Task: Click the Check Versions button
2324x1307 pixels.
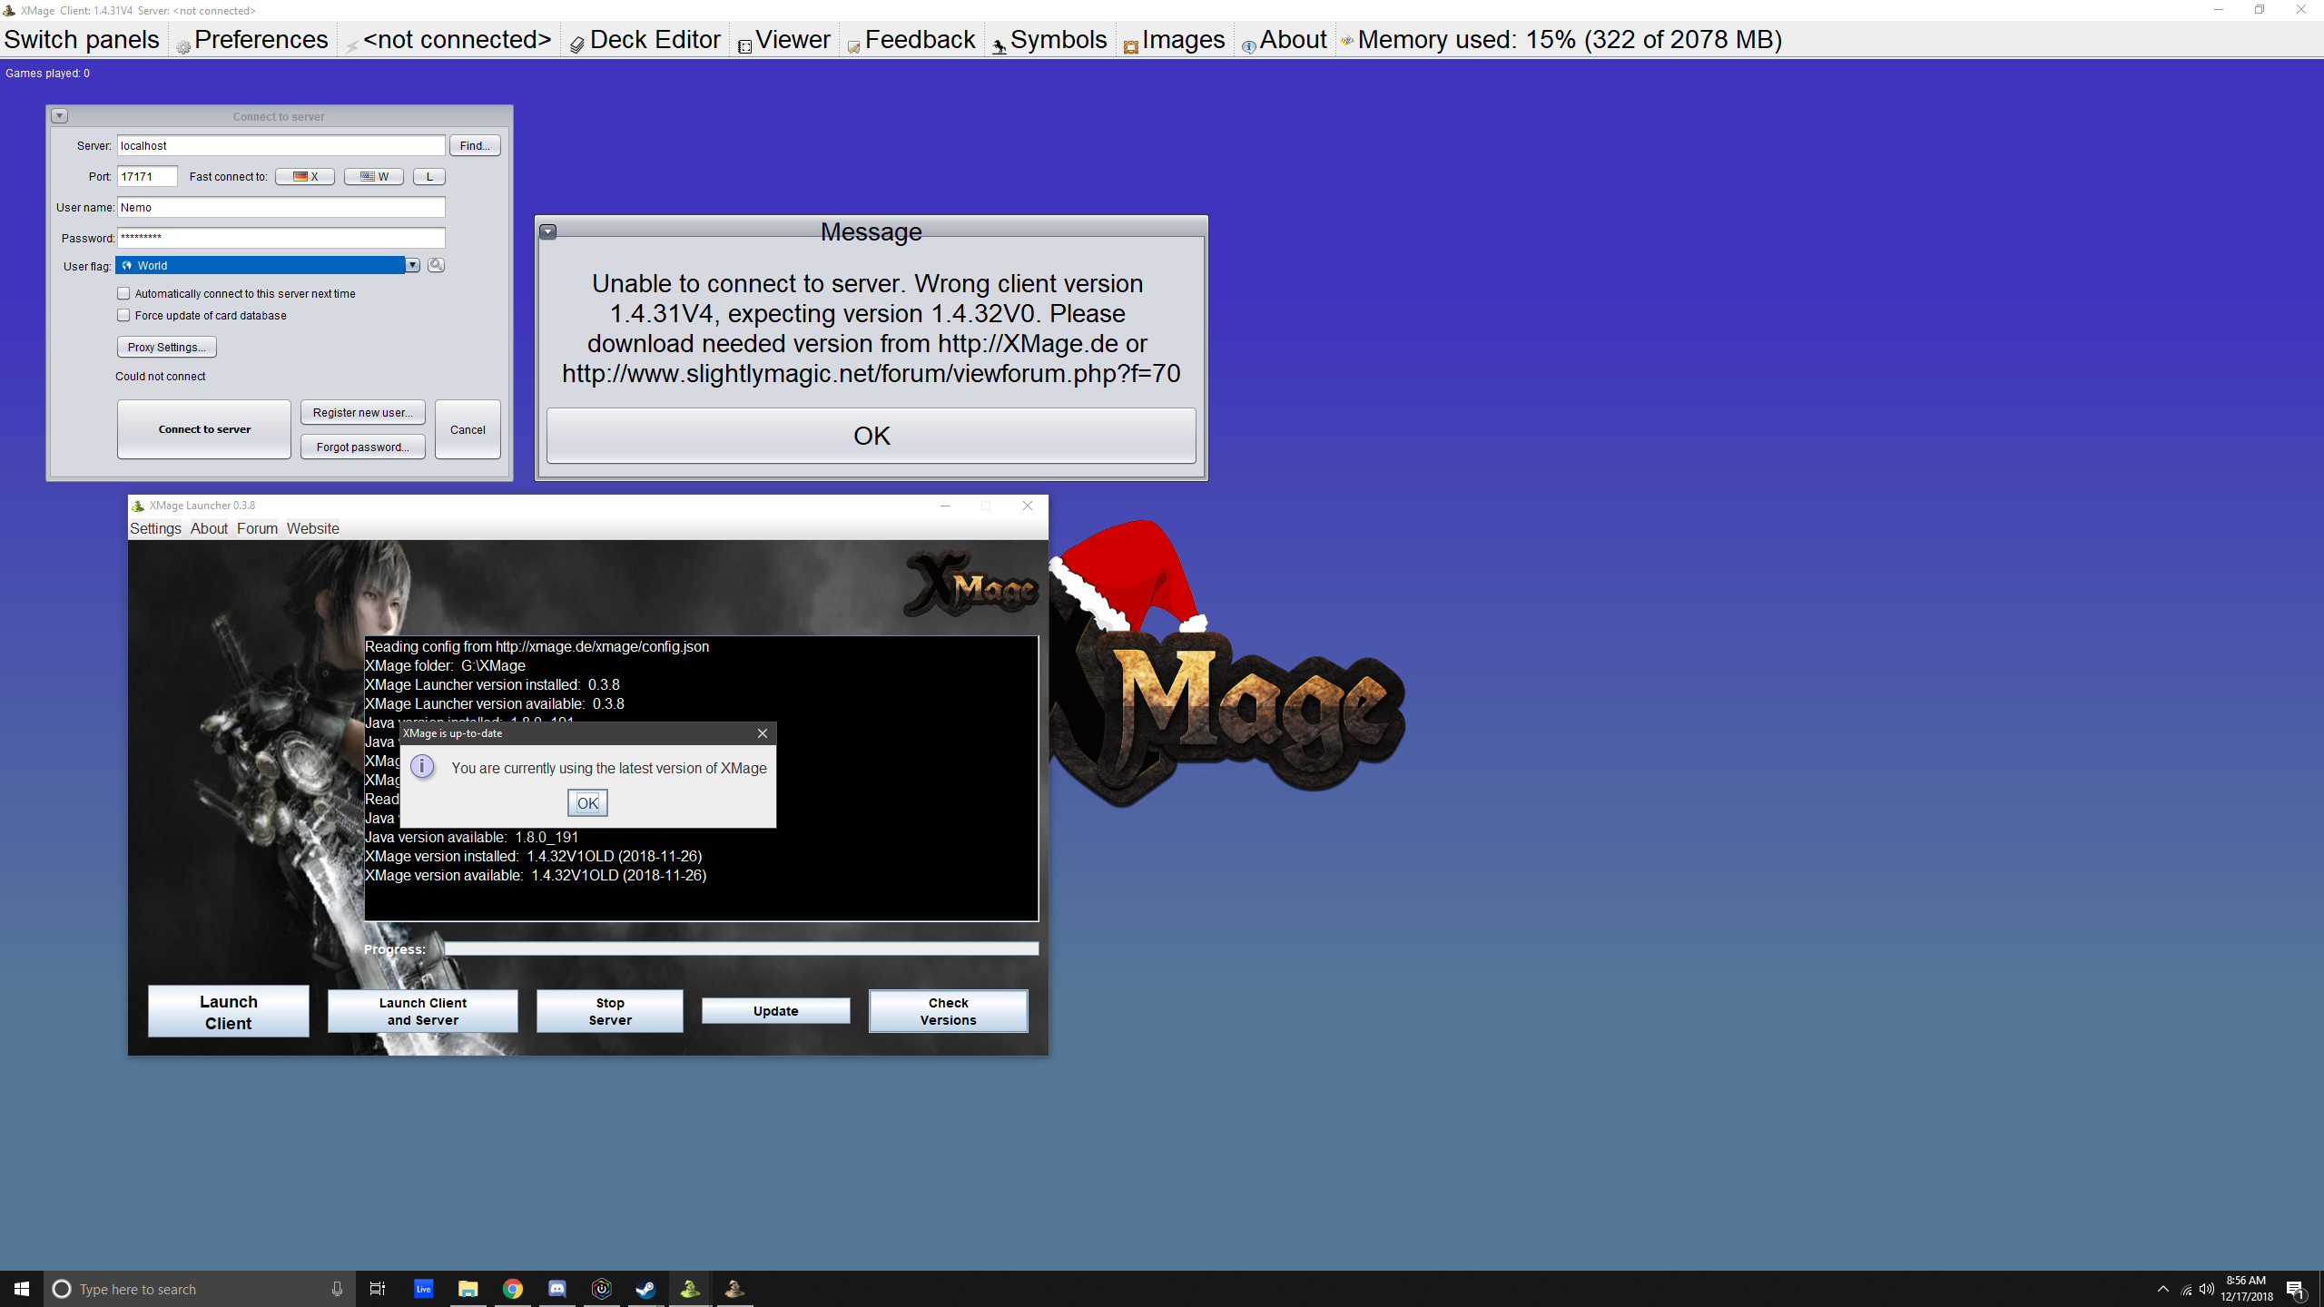Action: 948,1011
